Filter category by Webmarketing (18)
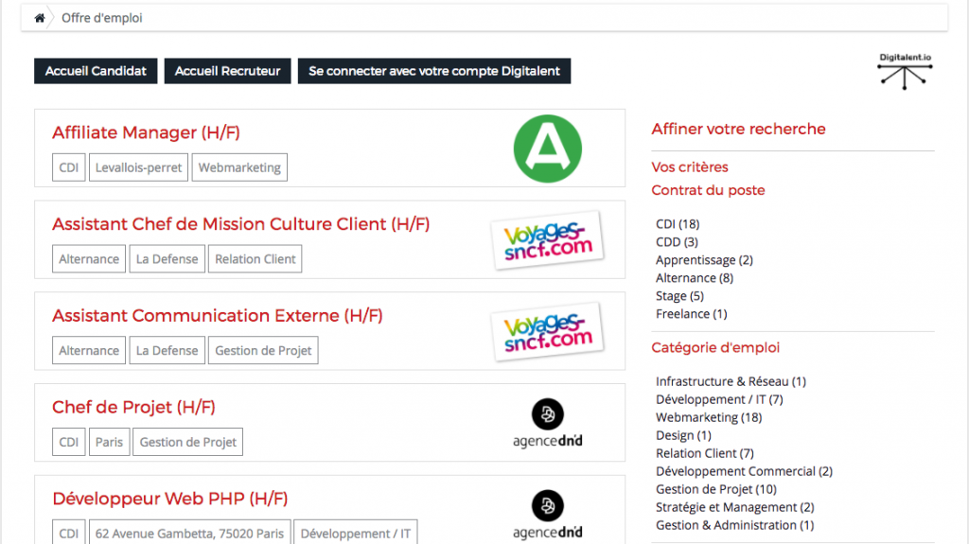969x544 pixels. tap(709, 417)
